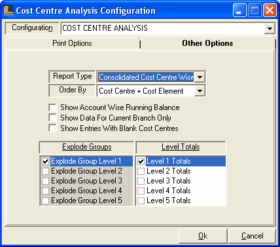
Task: Click the application icon in title bar
Action: pos(9,10)
